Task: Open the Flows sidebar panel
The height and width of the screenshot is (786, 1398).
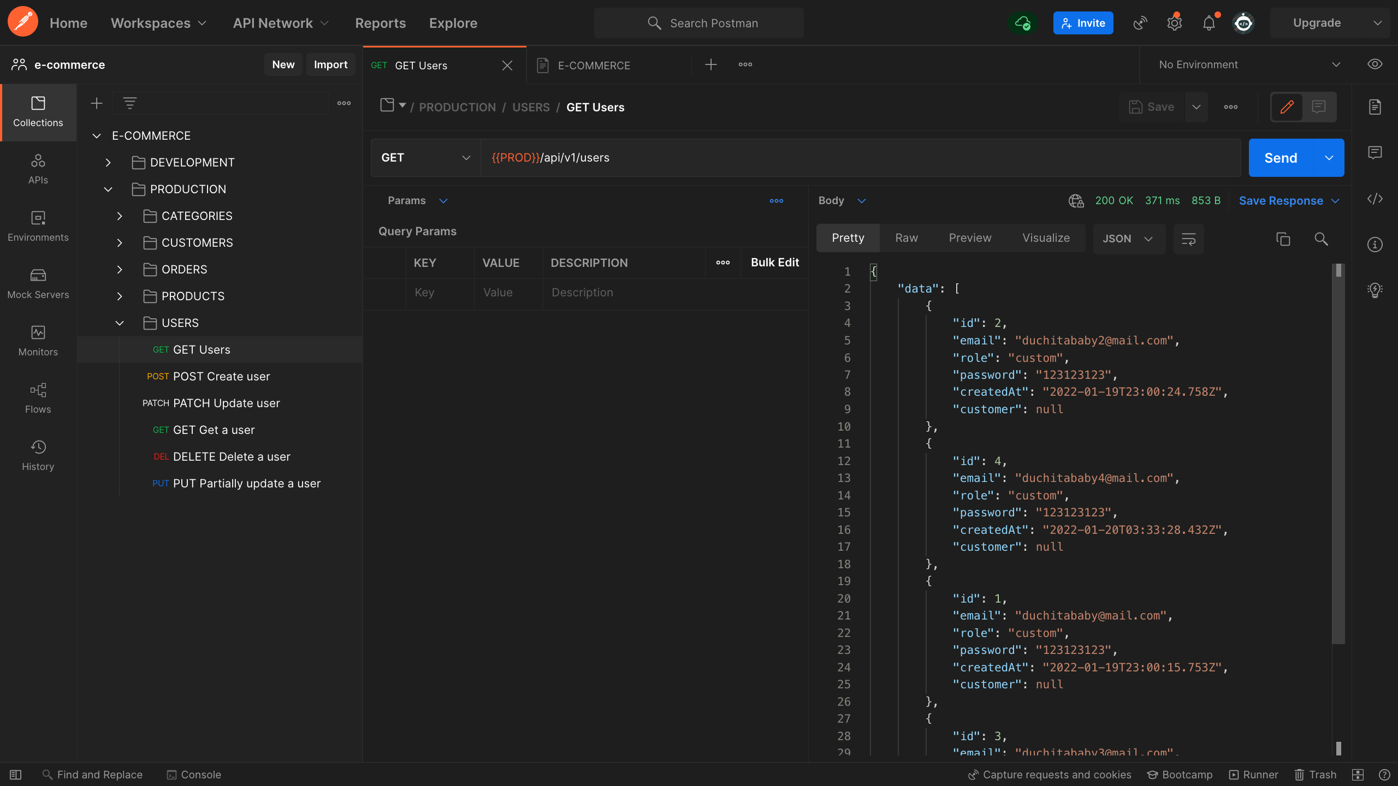Action: tap(38, 399)
